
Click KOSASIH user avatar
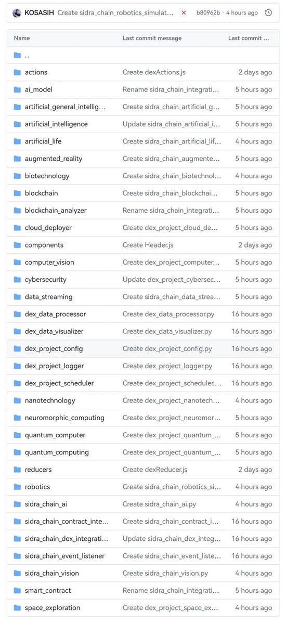coord(17,12)
